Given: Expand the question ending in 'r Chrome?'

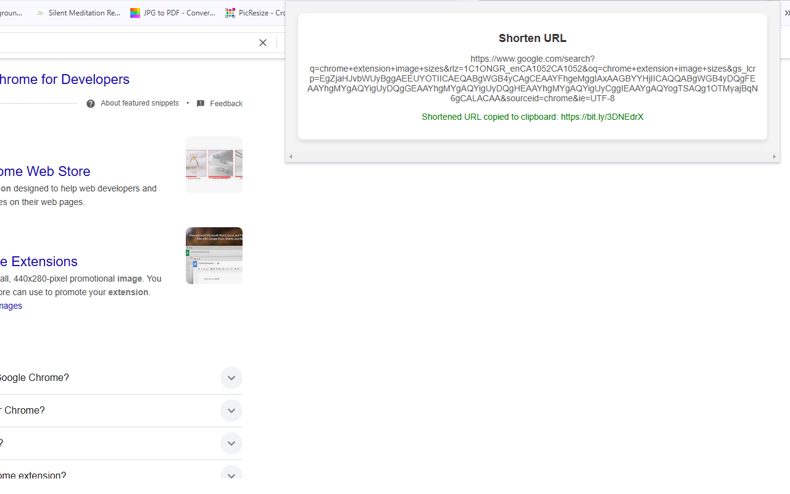Looking at the screenshot, I should point(121,411).
